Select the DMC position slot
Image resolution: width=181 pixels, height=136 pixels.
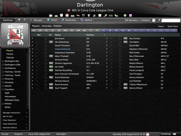coord(65,31)
